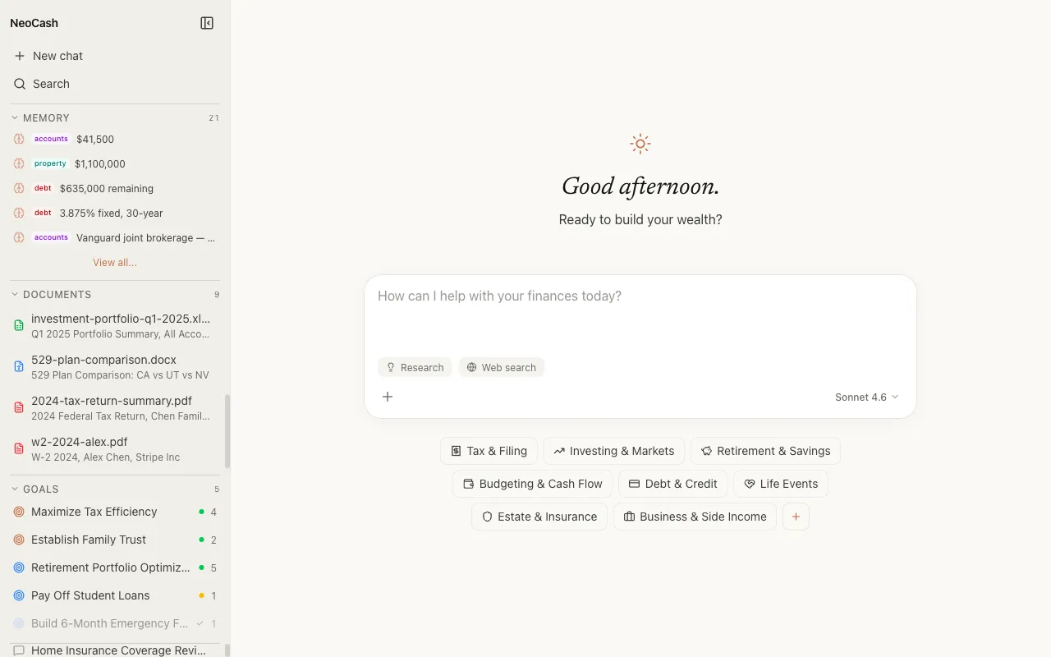Image resolution: width=1051 pixels, height=657 pixels.
Task: Click the target icon for Establish Family Trust
Action: click(x=19, y=540)
